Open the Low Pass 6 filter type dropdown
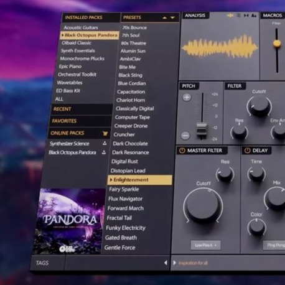 (205, 245)
